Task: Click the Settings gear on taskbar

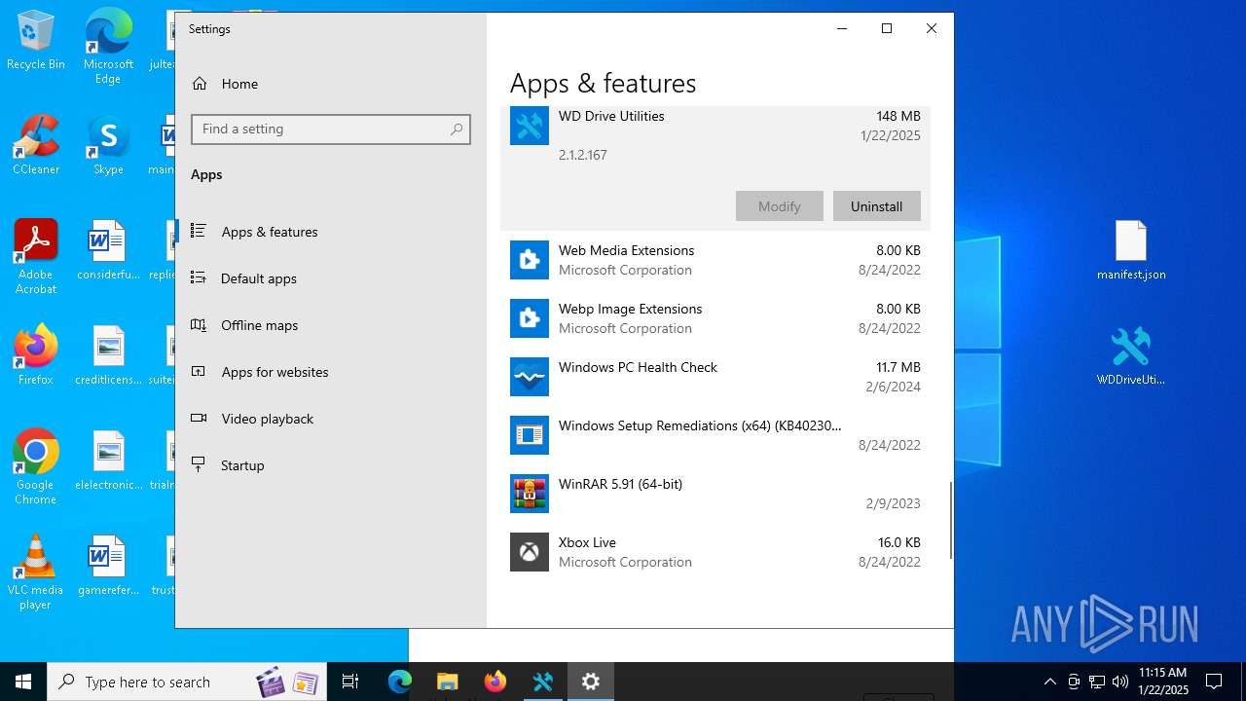Action: point(591,682)
